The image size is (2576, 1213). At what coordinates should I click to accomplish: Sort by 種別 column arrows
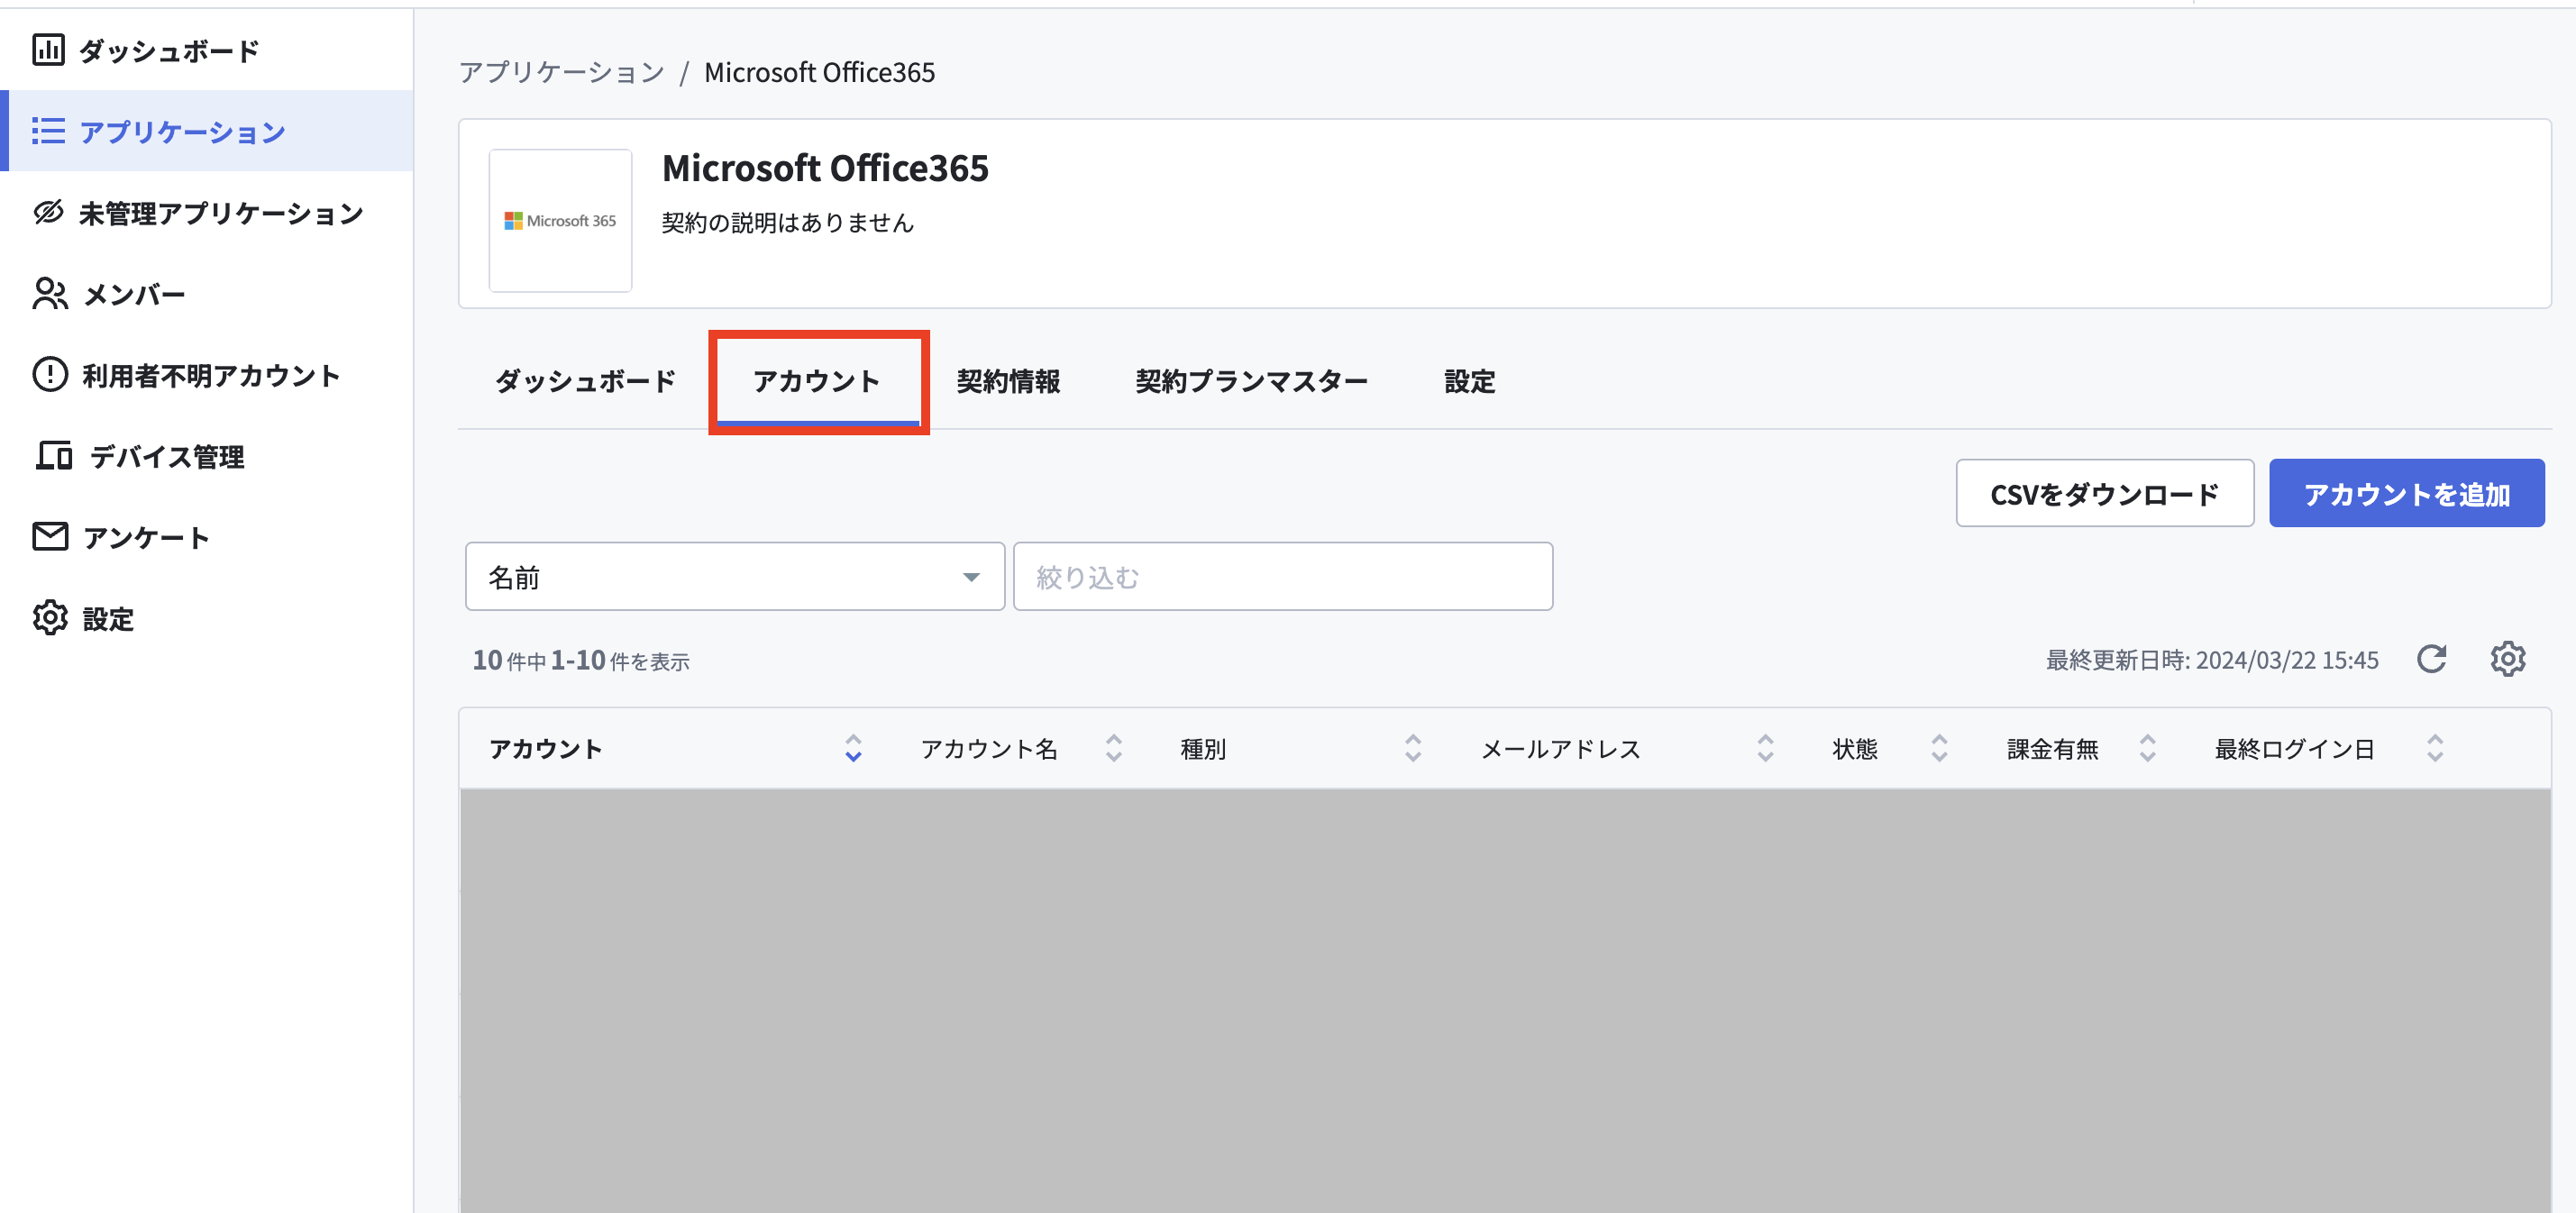[1413, 748]
